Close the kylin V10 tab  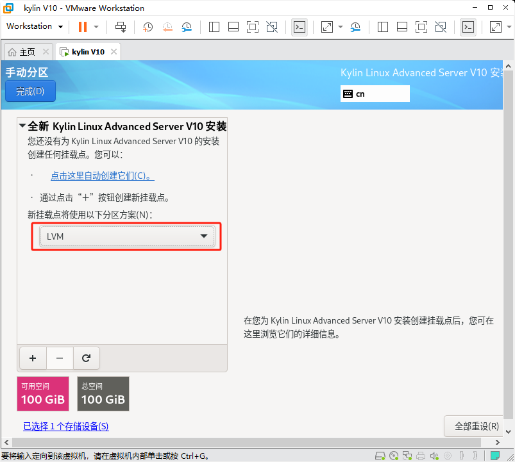pos(114,51)
